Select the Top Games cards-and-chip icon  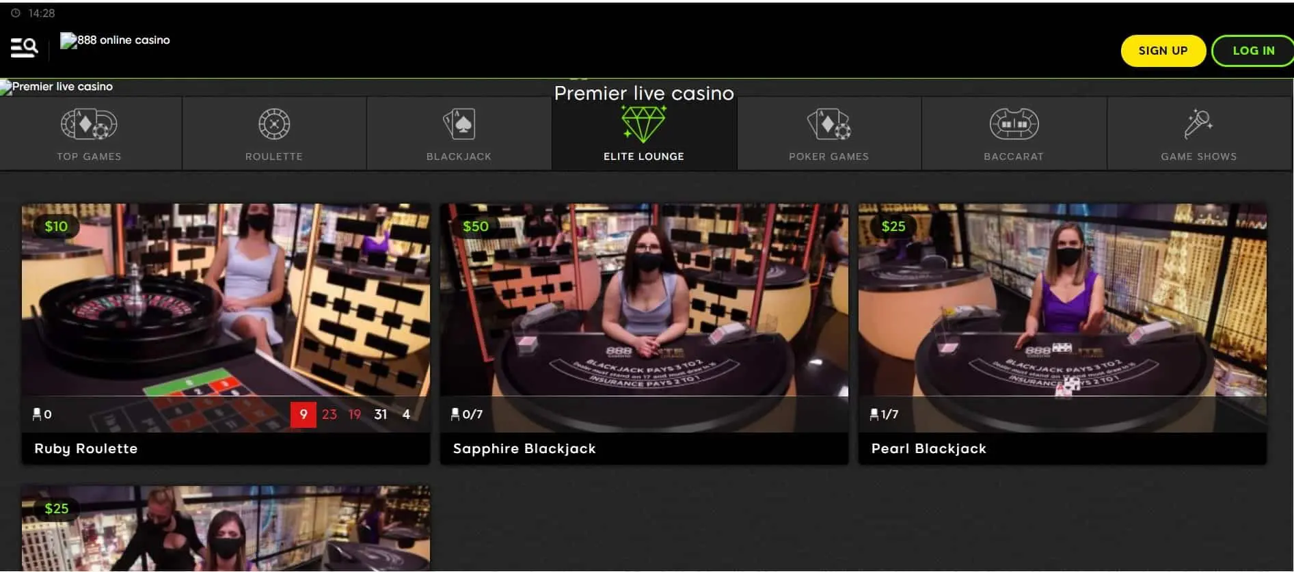(x=89, y=124)
